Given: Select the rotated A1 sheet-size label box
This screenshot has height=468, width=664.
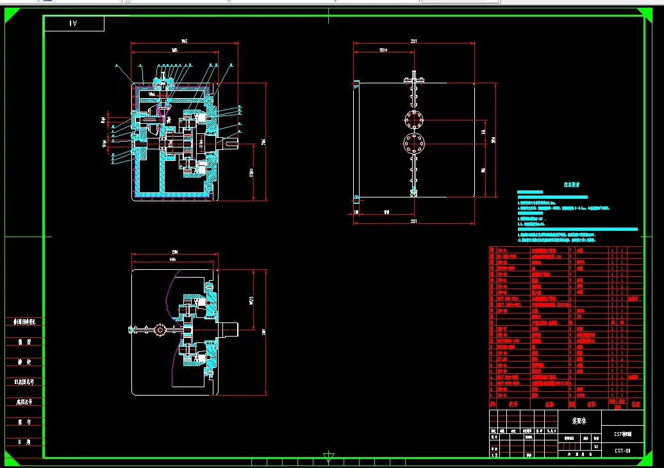Looking at the screenshot, I should pos(74,23).
